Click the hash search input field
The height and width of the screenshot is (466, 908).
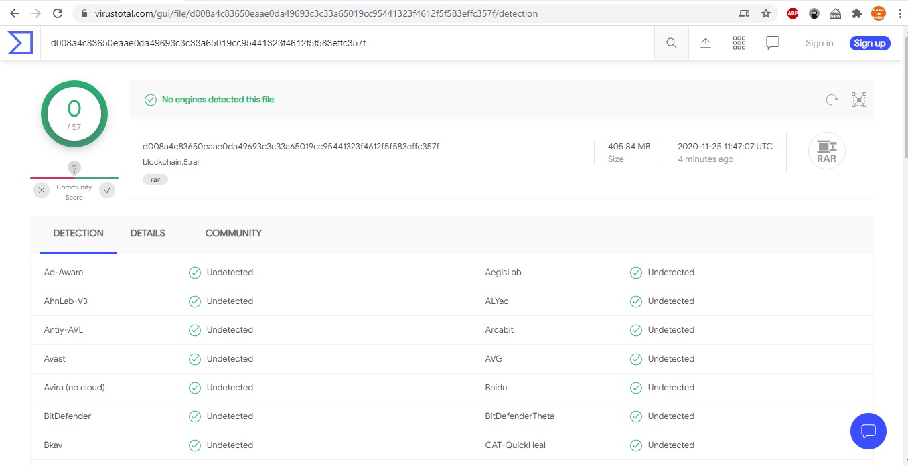coord(347,43)
